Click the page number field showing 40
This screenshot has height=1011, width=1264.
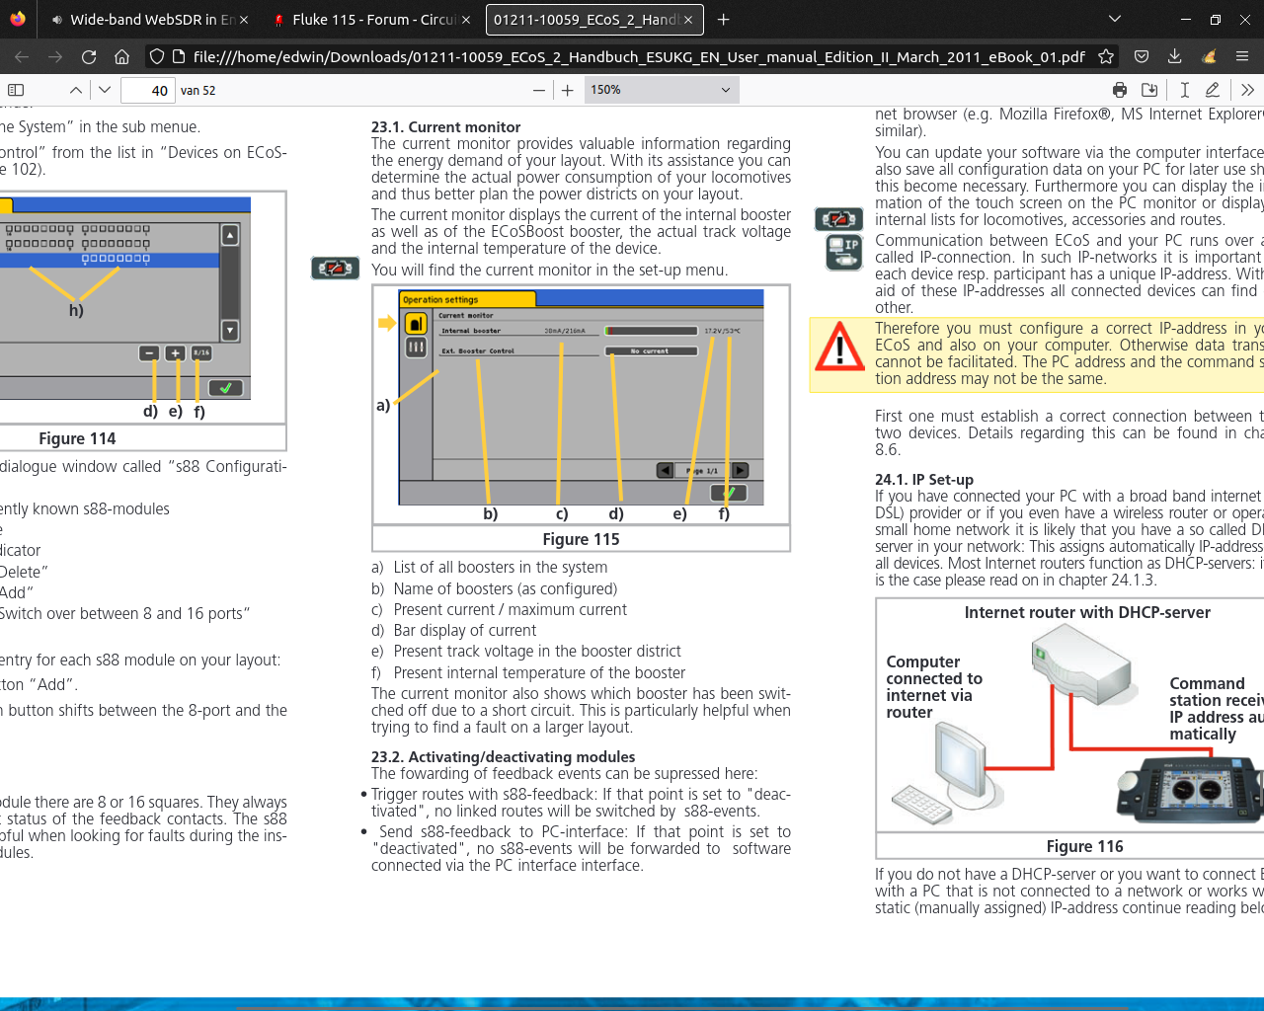coord(148,90)
